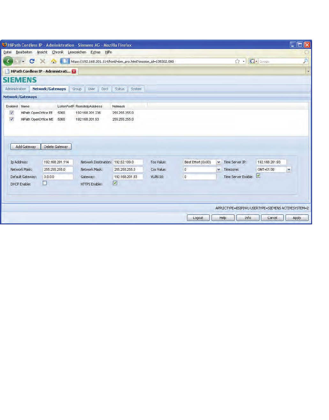329x420 pixels.
Task: Go back with the green arrow button
Action: (x=8, y=61)
